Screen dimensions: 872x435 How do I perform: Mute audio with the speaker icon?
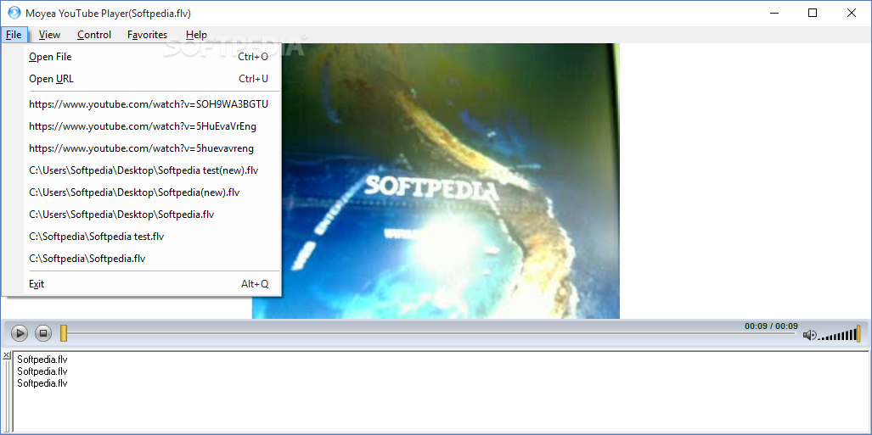pyautogui.click(x=810, y=334)
